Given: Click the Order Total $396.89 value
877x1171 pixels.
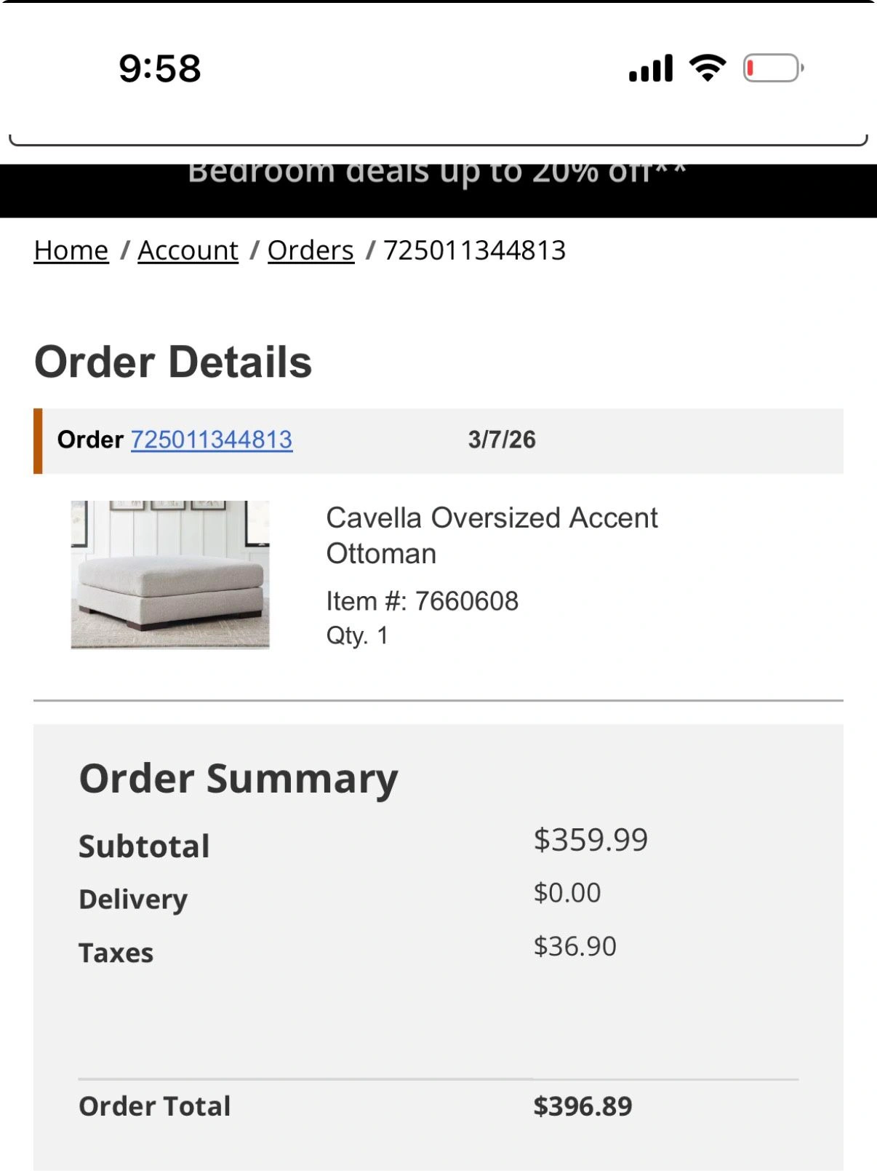Looking at the screenshot, I should point(582,1106).
